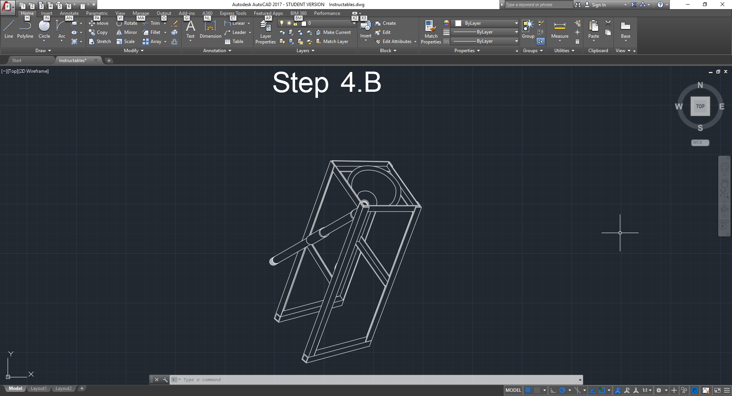Choose the Move command
This screenshot has width=732, height=396.
(x=99, y=23)
